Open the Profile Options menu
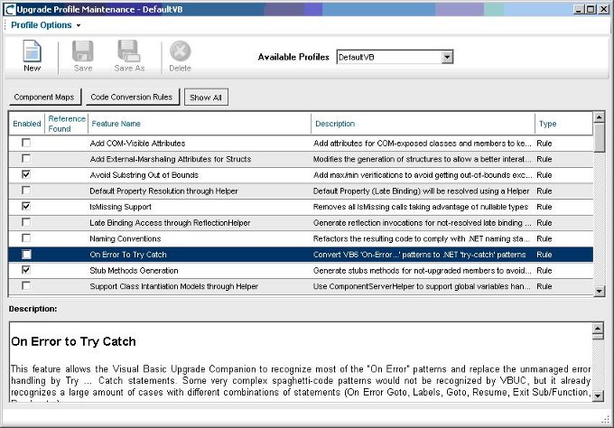This screenshot has width=614, height=428. pos(45,25)
